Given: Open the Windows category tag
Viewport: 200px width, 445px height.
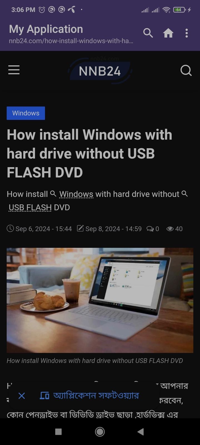Looking at the screenshot, I should [26, 113].
